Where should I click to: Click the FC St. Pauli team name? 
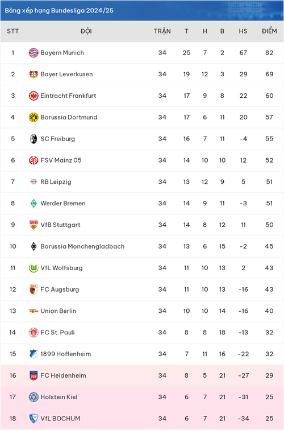(x=57, y=332)
